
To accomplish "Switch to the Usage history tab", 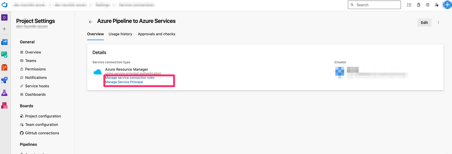I will 121,34.
